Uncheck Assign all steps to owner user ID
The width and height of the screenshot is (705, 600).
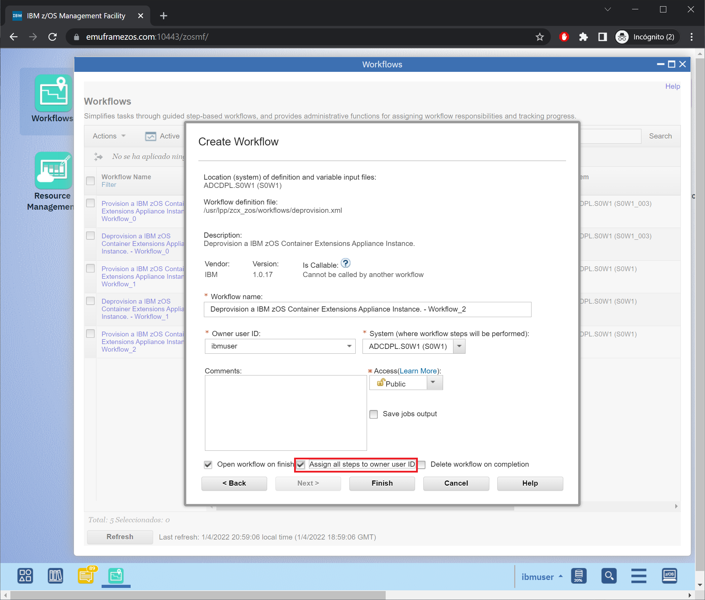301,465
